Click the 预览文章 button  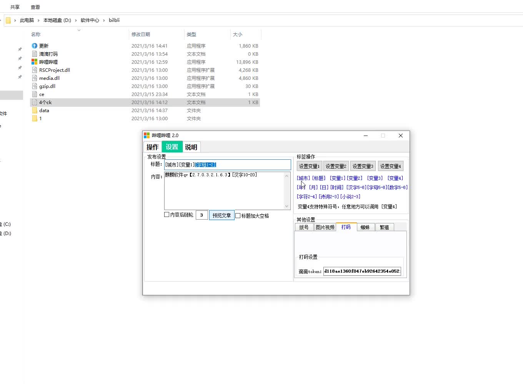coord(222,215)
